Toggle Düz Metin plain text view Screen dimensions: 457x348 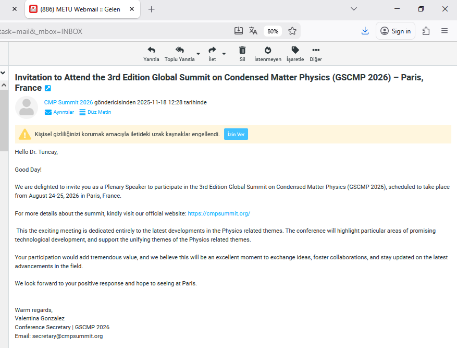95,112
